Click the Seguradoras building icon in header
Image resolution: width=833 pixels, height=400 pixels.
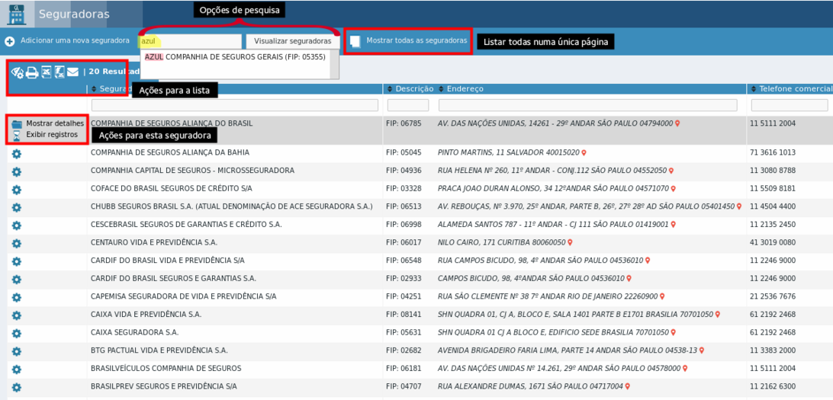[17, 14]
